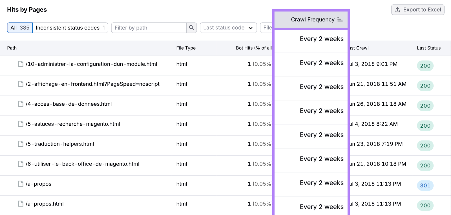Focus the Filter by path field
Image resolution: width=451 pixels, height=215 pixels.
[x=149, y=28]
